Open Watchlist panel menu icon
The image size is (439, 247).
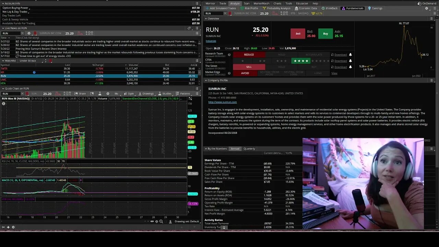(197, 61)
